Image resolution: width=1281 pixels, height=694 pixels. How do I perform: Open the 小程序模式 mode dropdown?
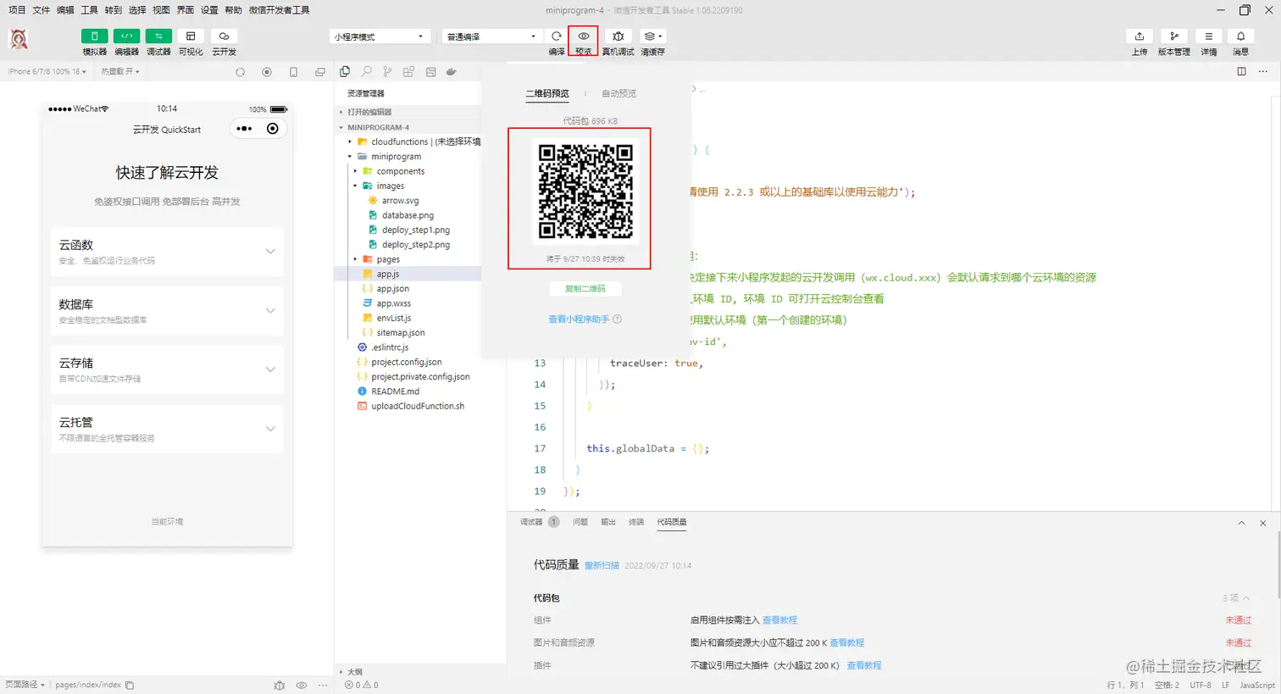pyautogui.click(x=378, y=36)
